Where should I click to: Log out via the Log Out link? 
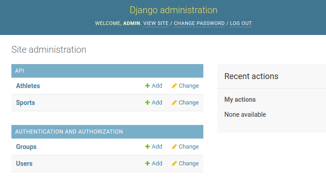tap(241, 23)
